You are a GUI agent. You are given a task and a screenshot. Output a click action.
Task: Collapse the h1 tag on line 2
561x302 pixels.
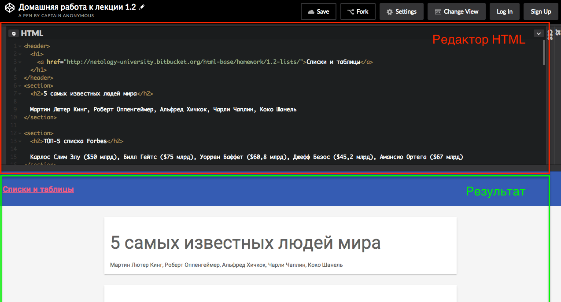pyautogui.click(x=20, y=54)
